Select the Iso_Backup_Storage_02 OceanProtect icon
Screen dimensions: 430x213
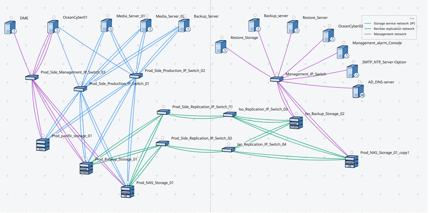[x=296, y=123]
